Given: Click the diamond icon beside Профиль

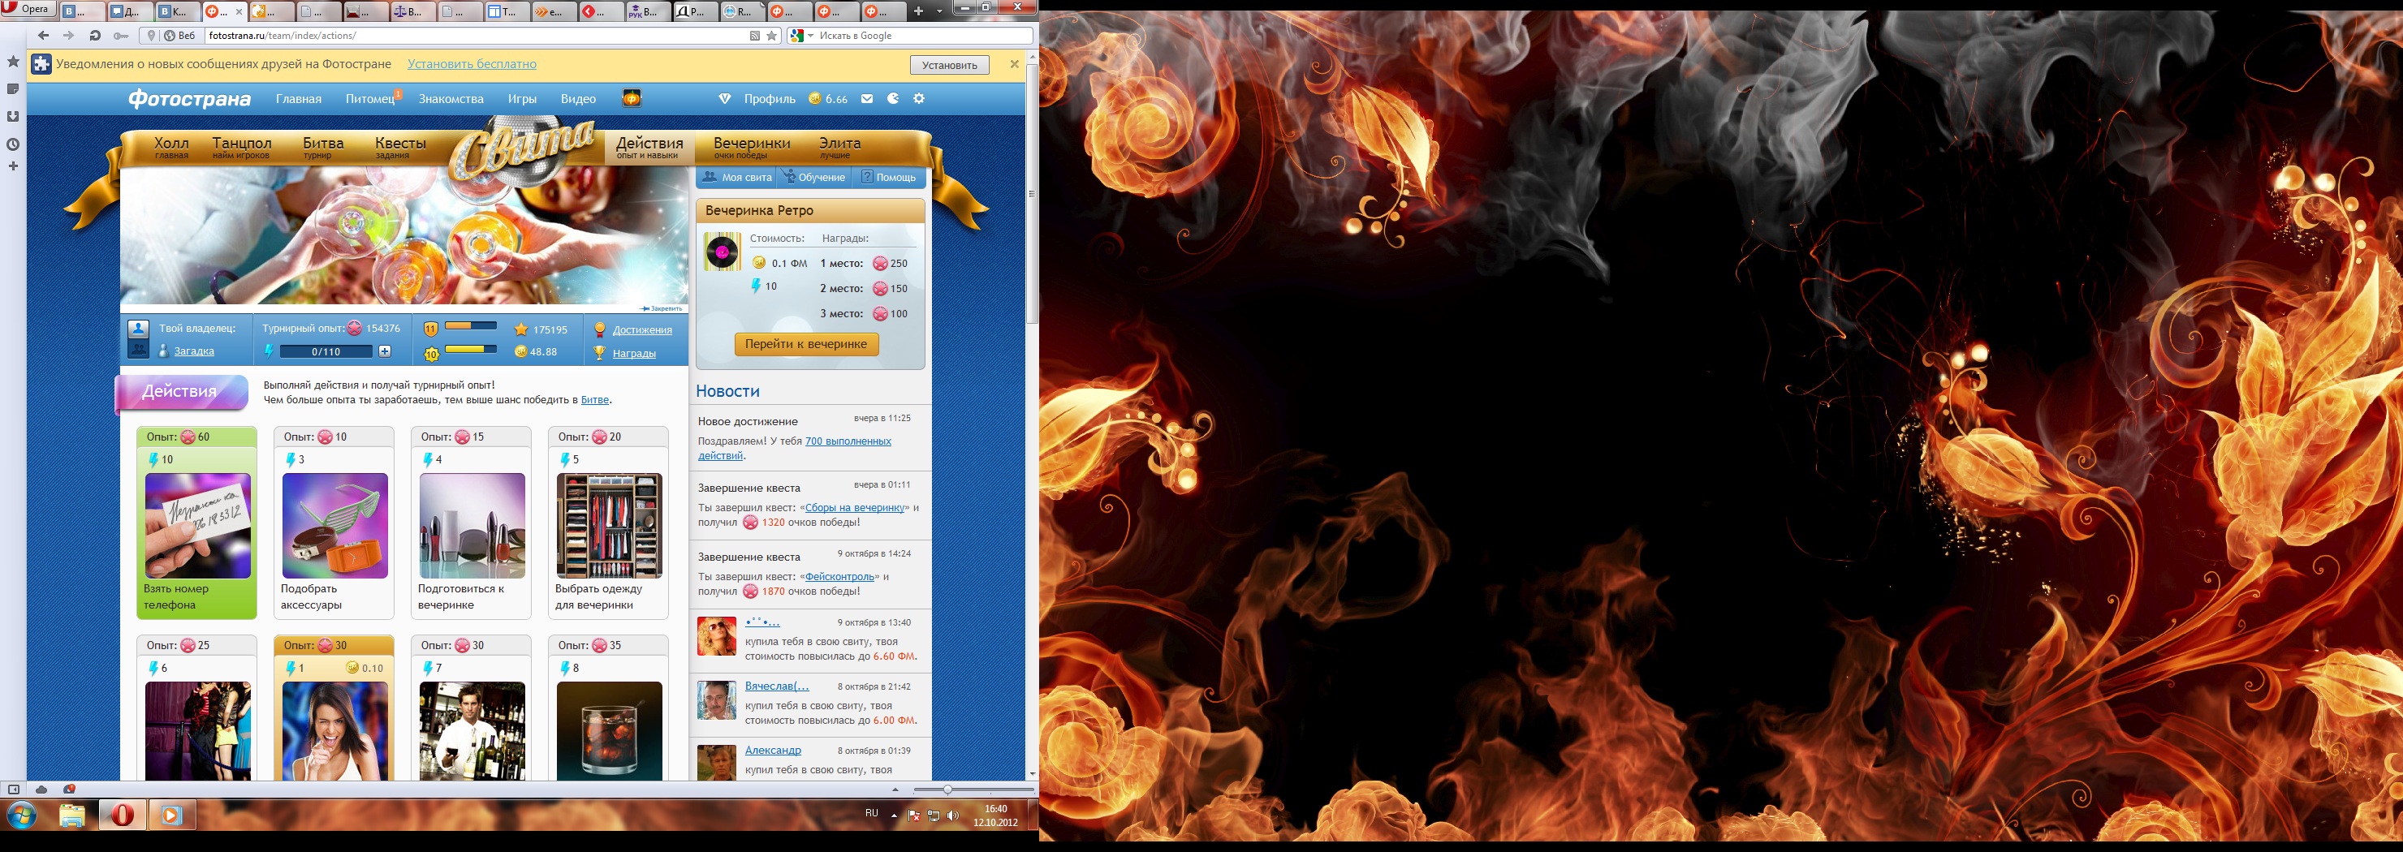Looking at the screenshot, I should (725, 99).
